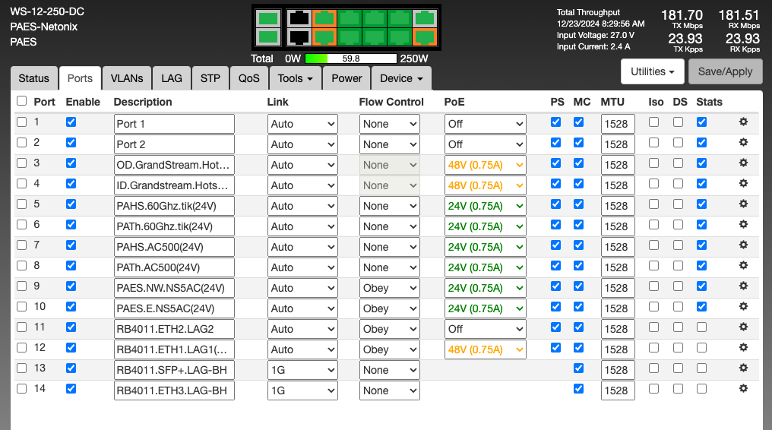Open Flow Control dropdown for Port 9

[389, 288]
